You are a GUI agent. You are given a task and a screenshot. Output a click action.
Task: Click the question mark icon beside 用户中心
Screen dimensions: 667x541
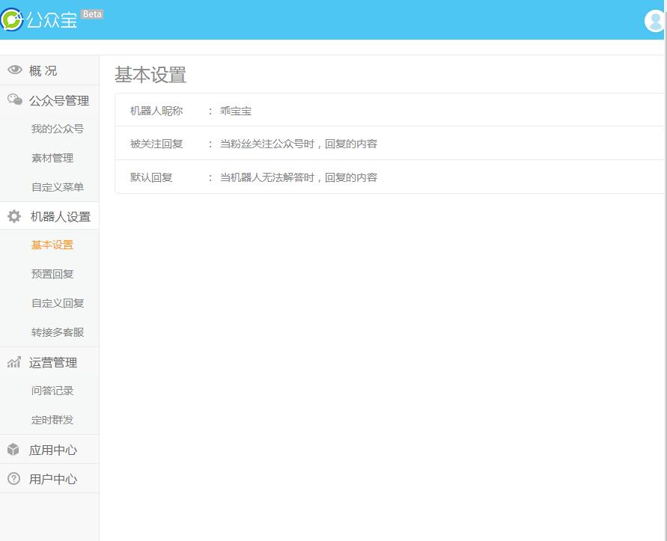[x=15, y=478]
